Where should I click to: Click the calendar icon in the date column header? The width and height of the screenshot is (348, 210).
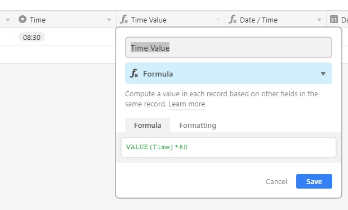(333, 19)
